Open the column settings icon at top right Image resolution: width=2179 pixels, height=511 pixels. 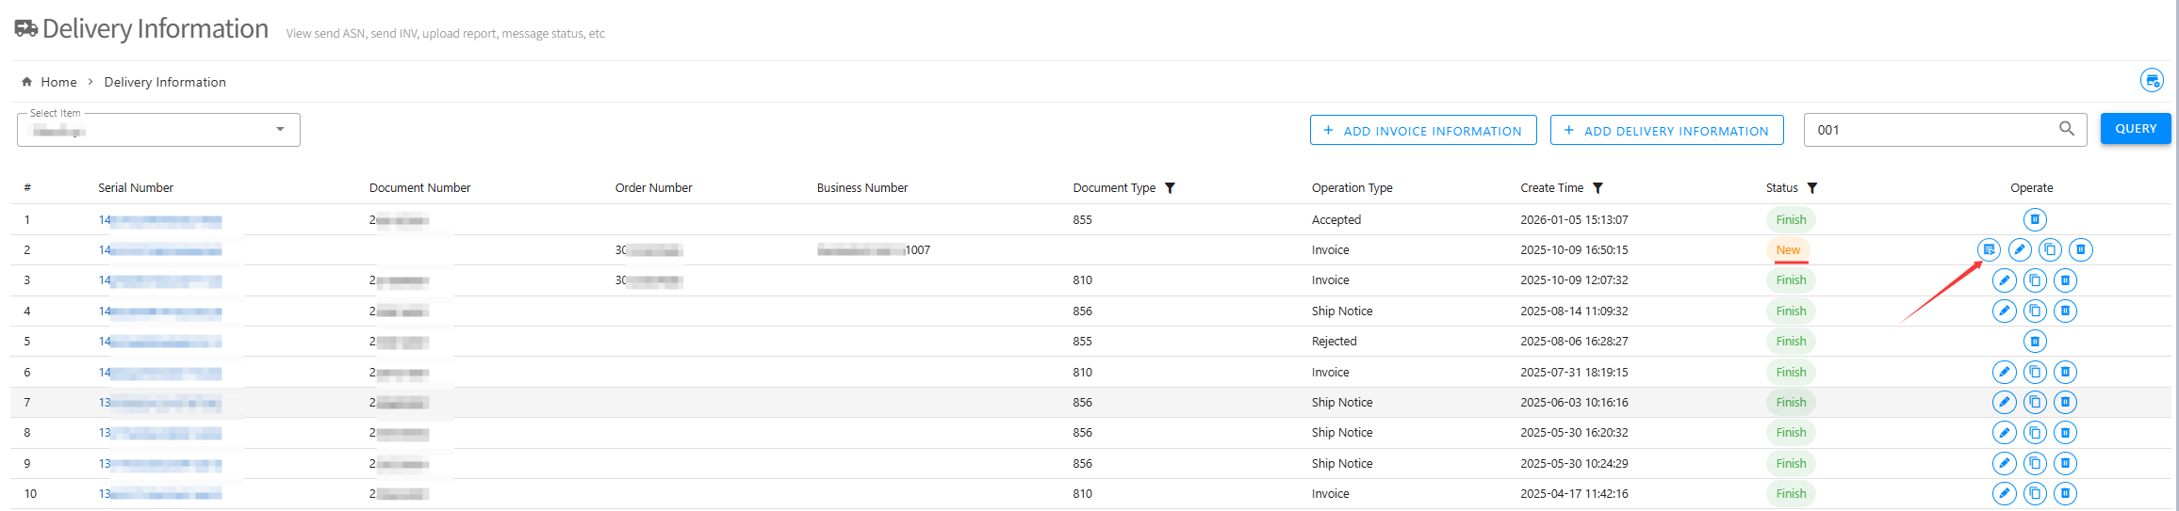pos(2152,81)
